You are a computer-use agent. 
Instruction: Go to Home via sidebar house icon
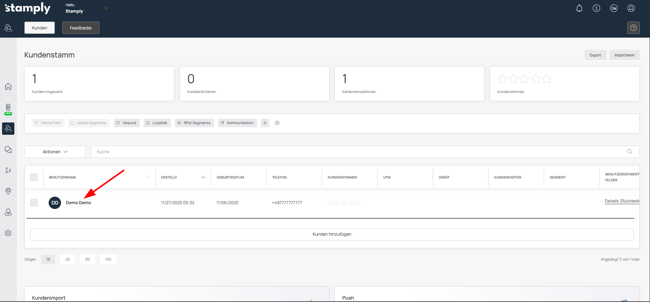[8, 87]
